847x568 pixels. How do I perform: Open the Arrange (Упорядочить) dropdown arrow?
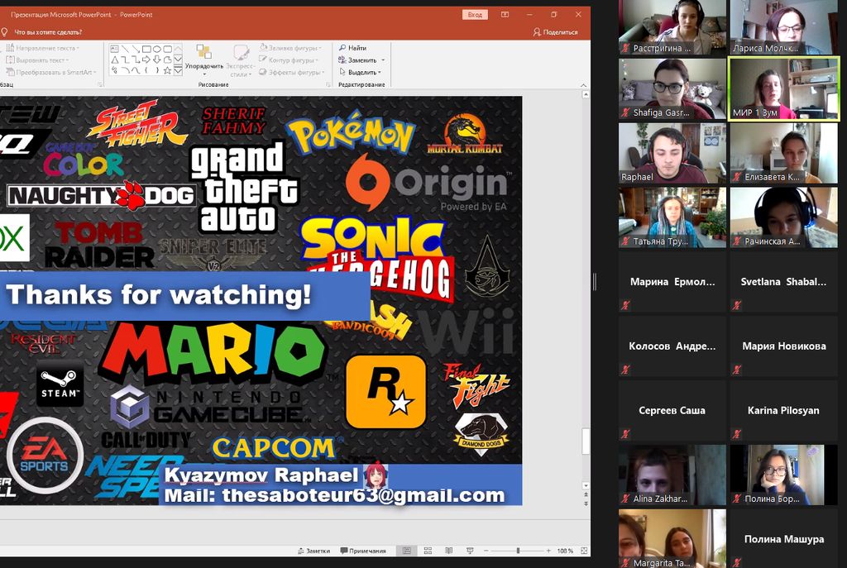(204, 74)
